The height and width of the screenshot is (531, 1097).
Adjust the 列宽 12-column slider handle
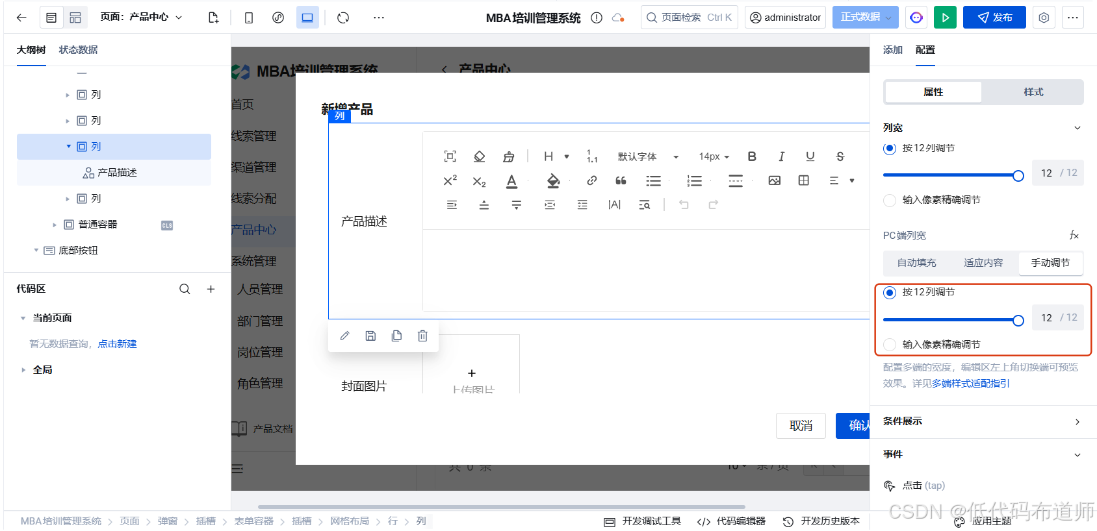click(1018, 175)
